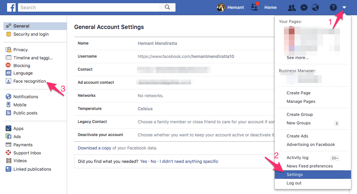Open the Security and login settings tab

click(x=31, y=34)
